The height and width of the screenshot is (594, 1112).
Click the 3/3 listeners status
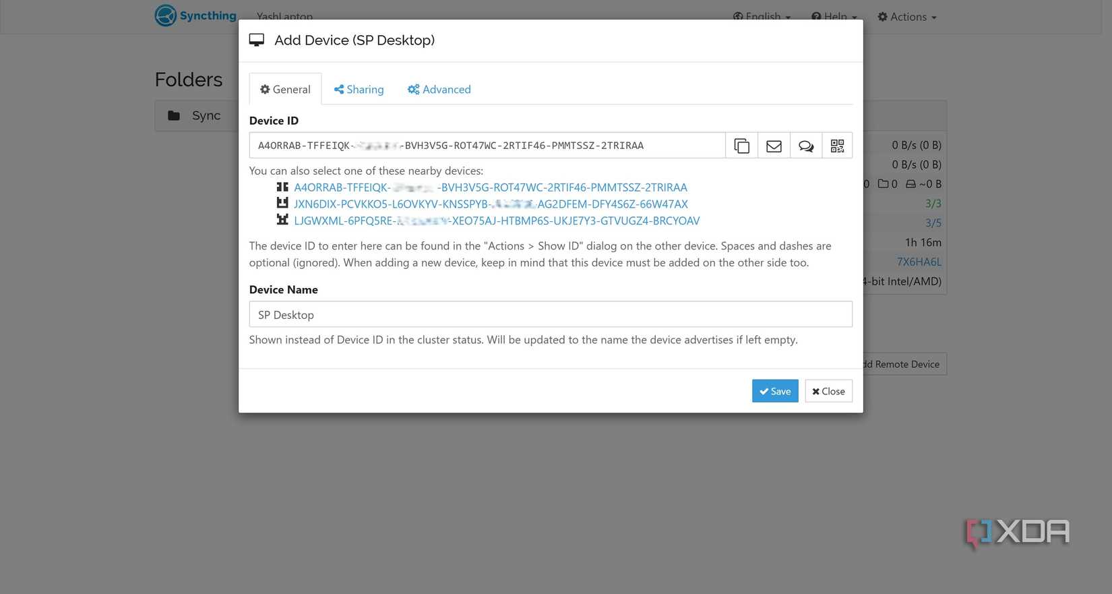pyautogui.click(x=933, y=203)
